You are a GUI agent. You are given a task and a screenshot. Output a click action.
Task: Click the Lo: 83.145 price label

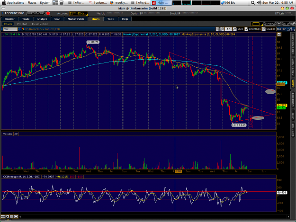[239, 125]
